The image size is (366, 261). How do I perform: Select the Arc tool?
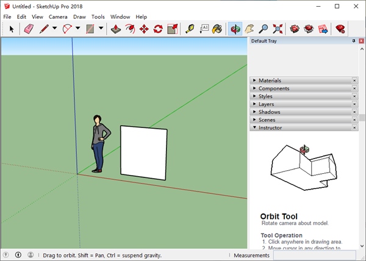click(x=67, y=29)
